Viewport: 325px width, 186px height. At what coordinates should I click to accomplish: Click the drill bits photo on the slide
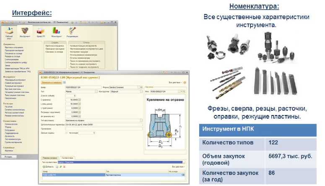pos(228,82)
